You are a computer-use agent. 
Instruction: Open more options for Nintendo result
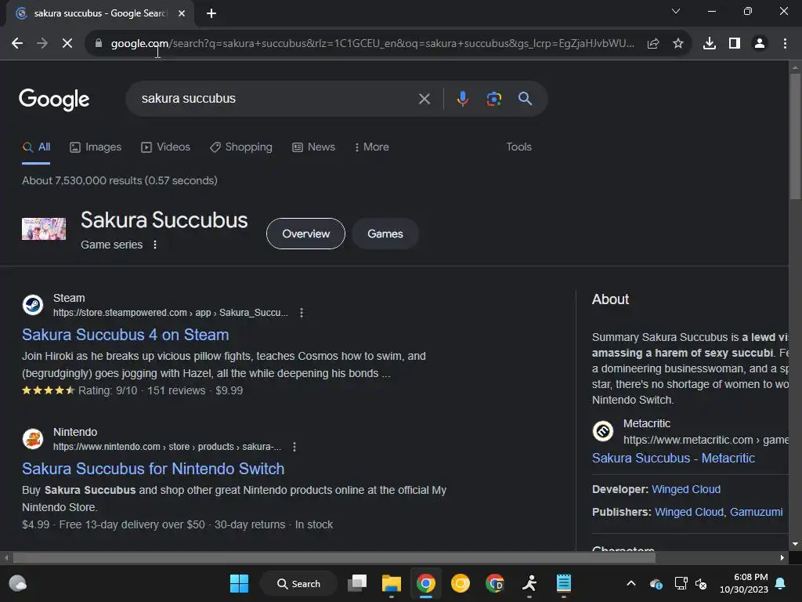pyautogui.click(x=294, y=447)
